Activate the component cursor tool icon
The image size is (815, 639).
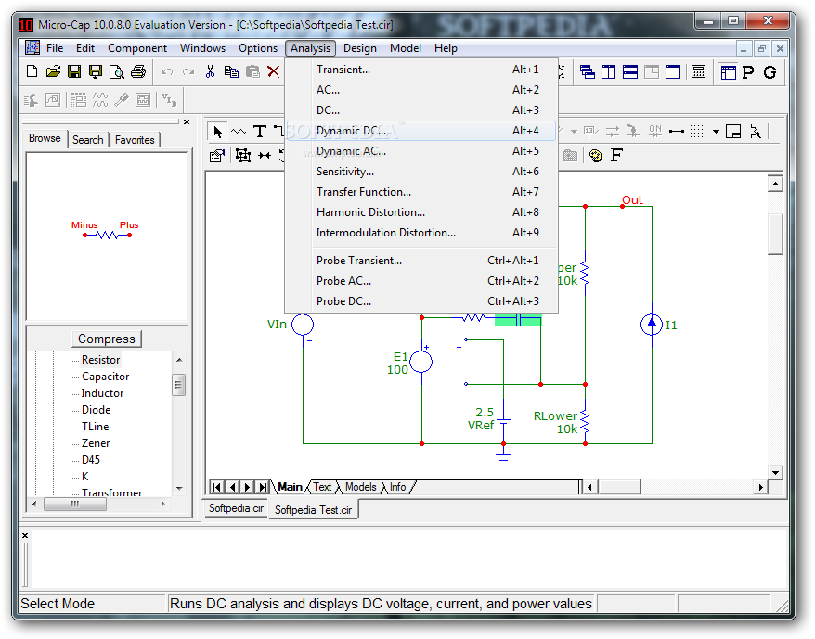756,132
